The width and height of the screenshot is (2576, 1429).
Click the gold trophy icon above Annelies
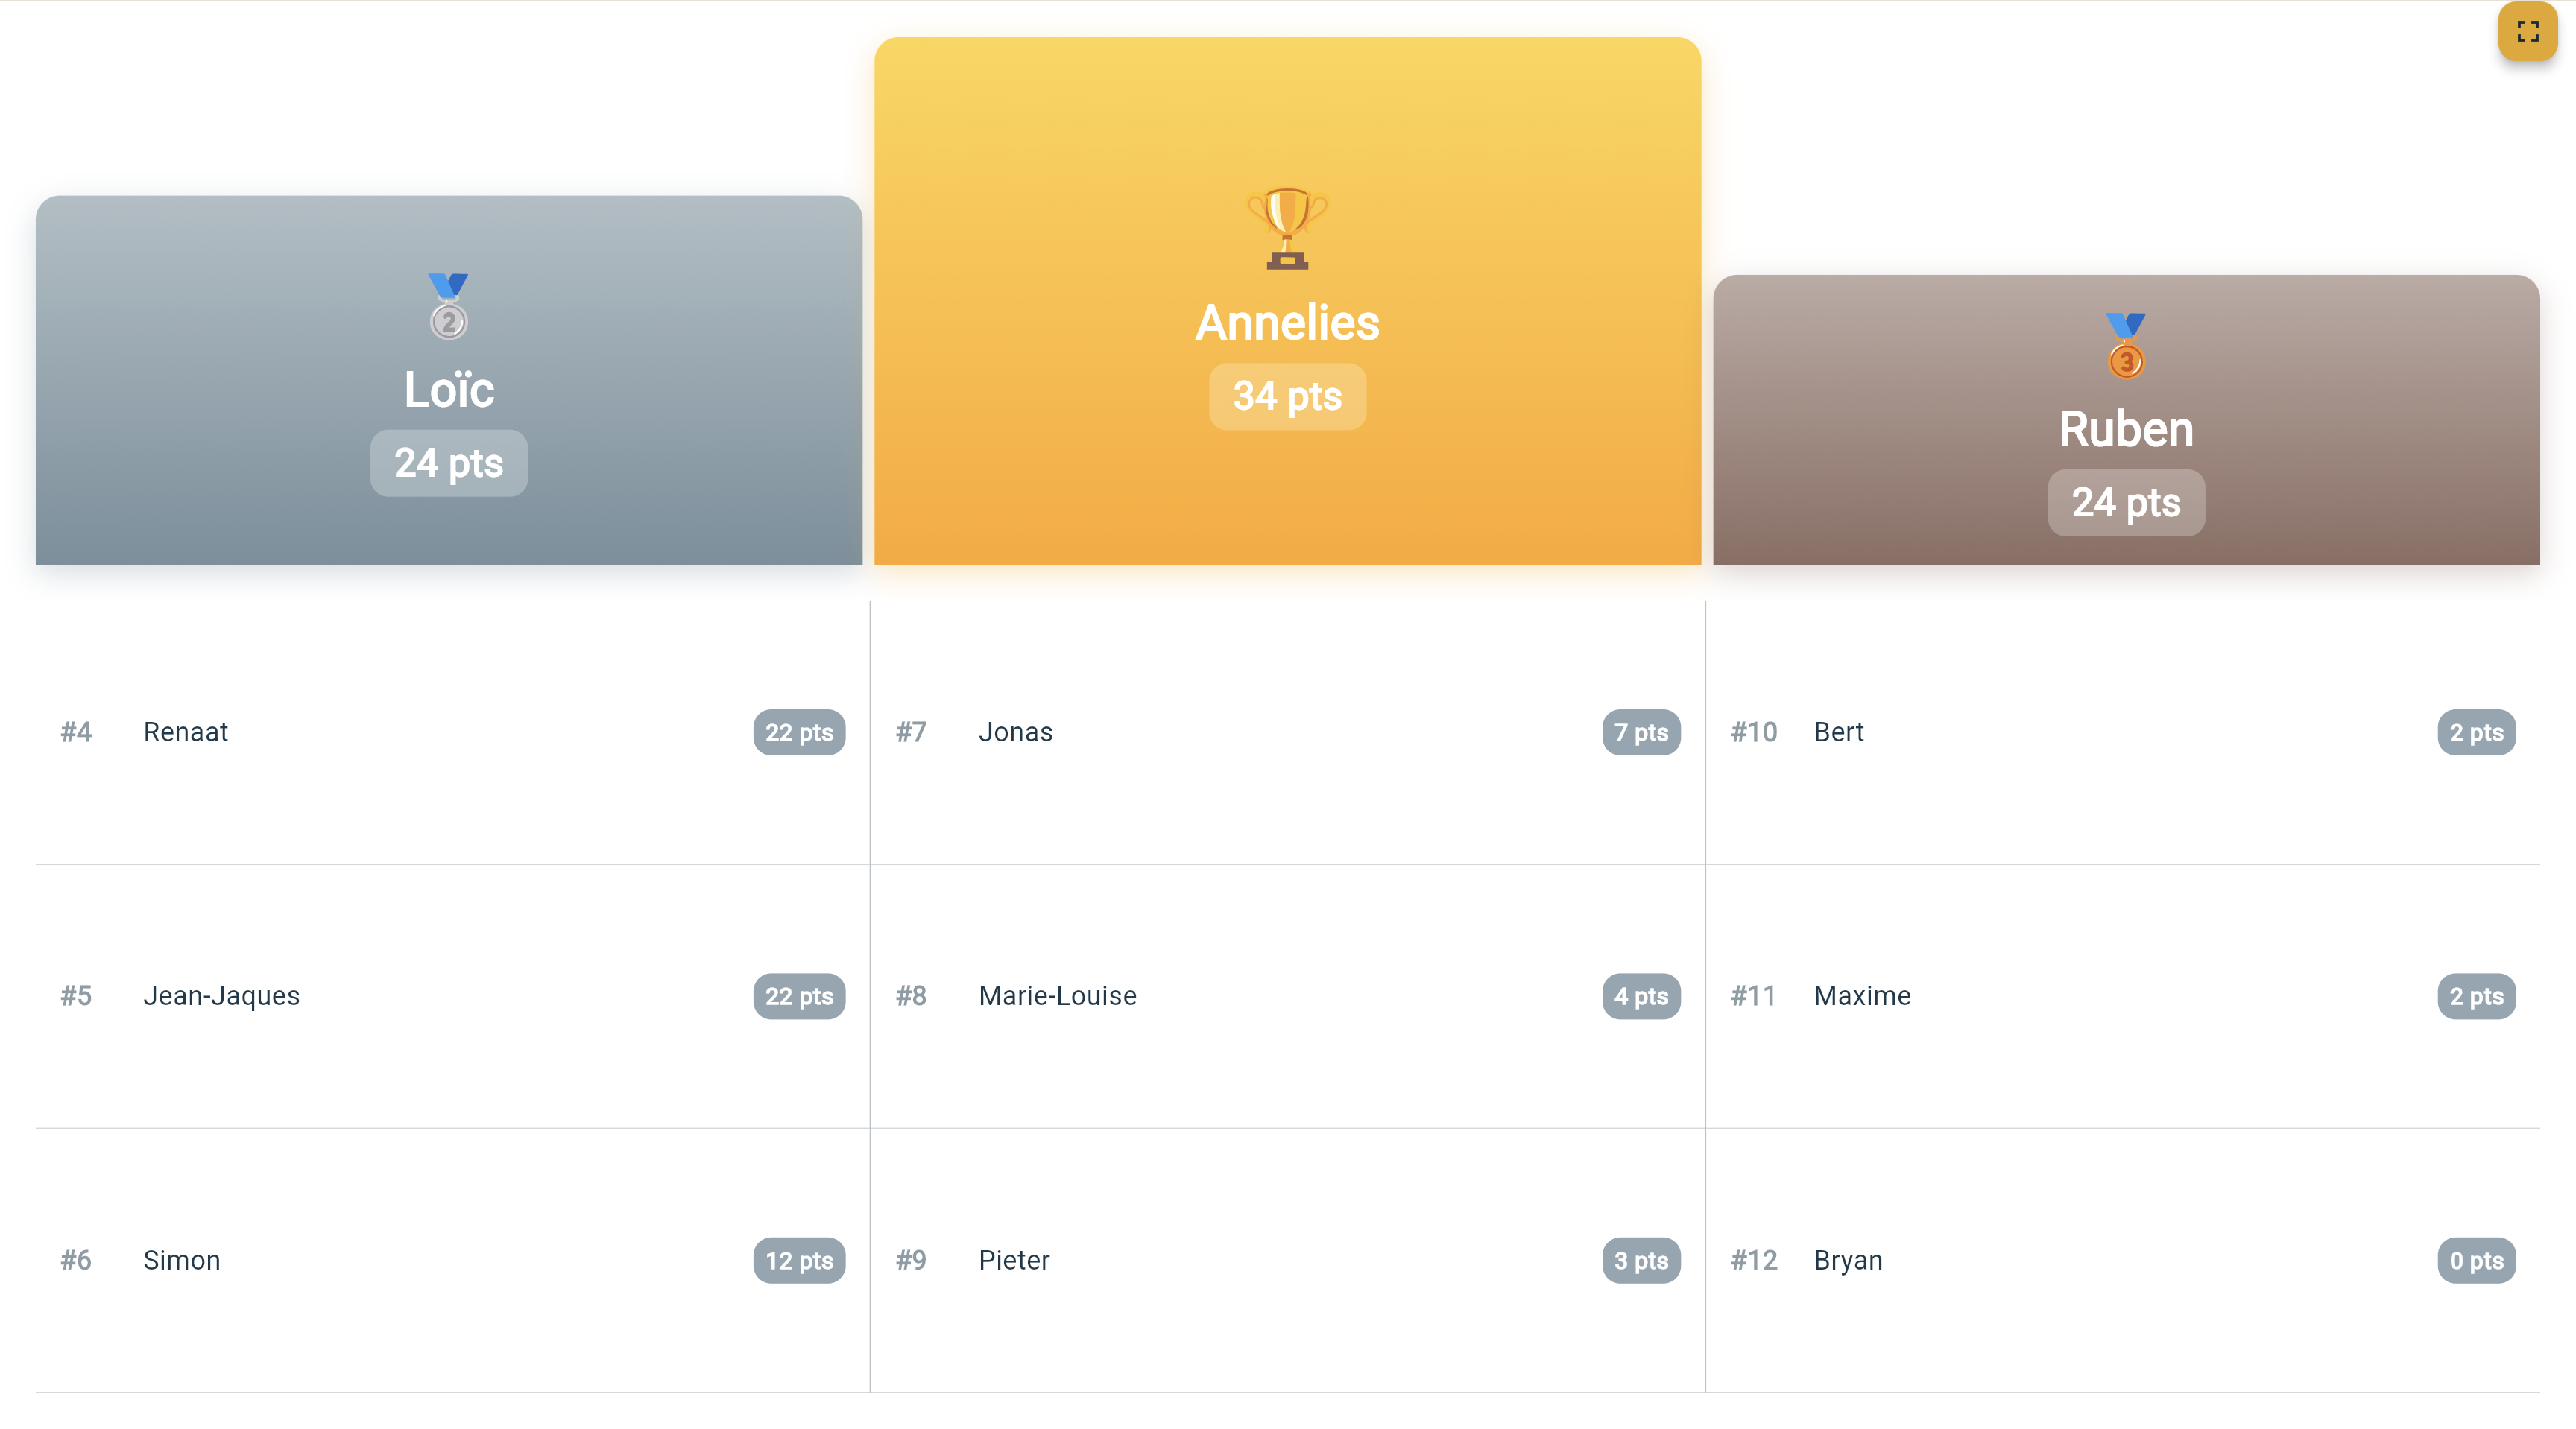(1287, 228)
